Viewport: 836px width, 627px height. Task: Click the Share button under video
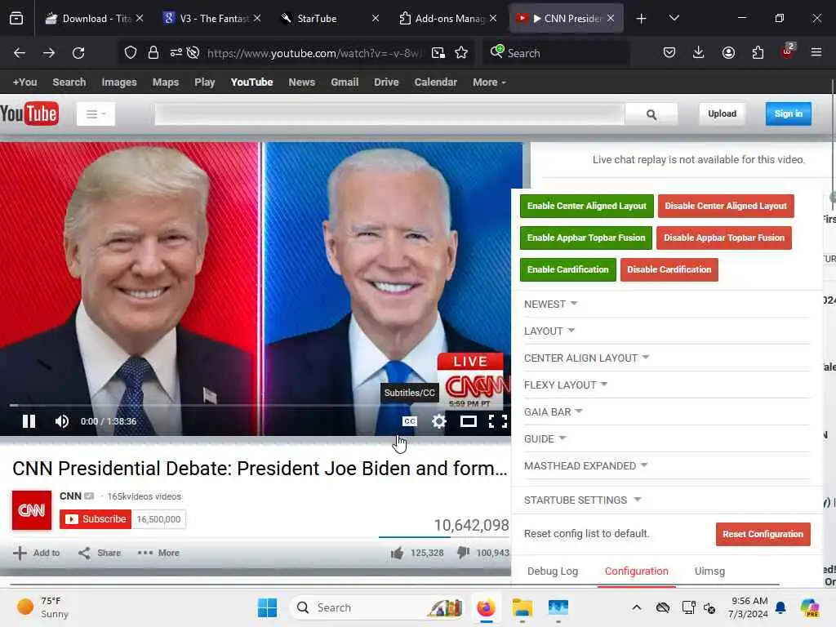pyautogui.click(x=100, y=553)
